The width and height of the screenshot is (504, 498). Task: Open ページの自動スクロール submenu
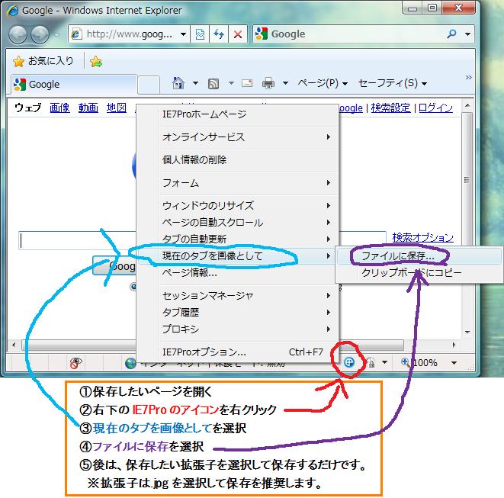click(237, 223)
